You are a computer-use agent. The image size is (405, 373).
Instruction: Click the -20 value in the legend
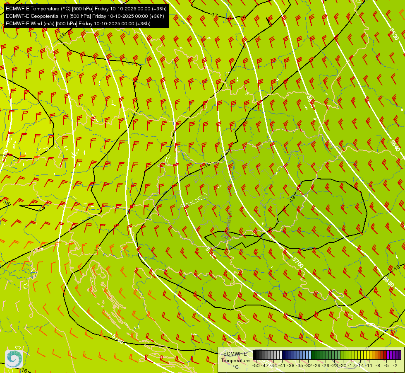pos(343,366)
